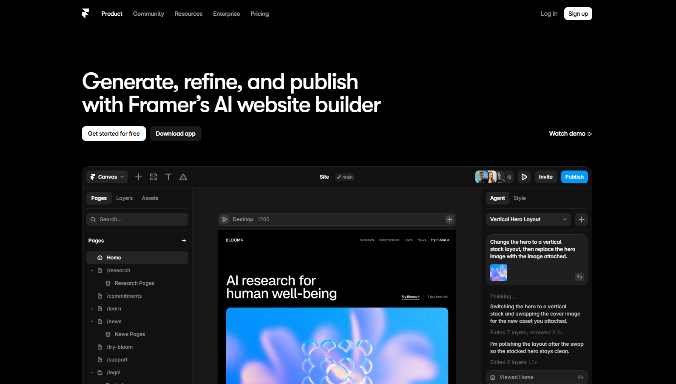Go to the Enterprise page
The width and height of the screenshot is (676, 384).
point(227,14)
